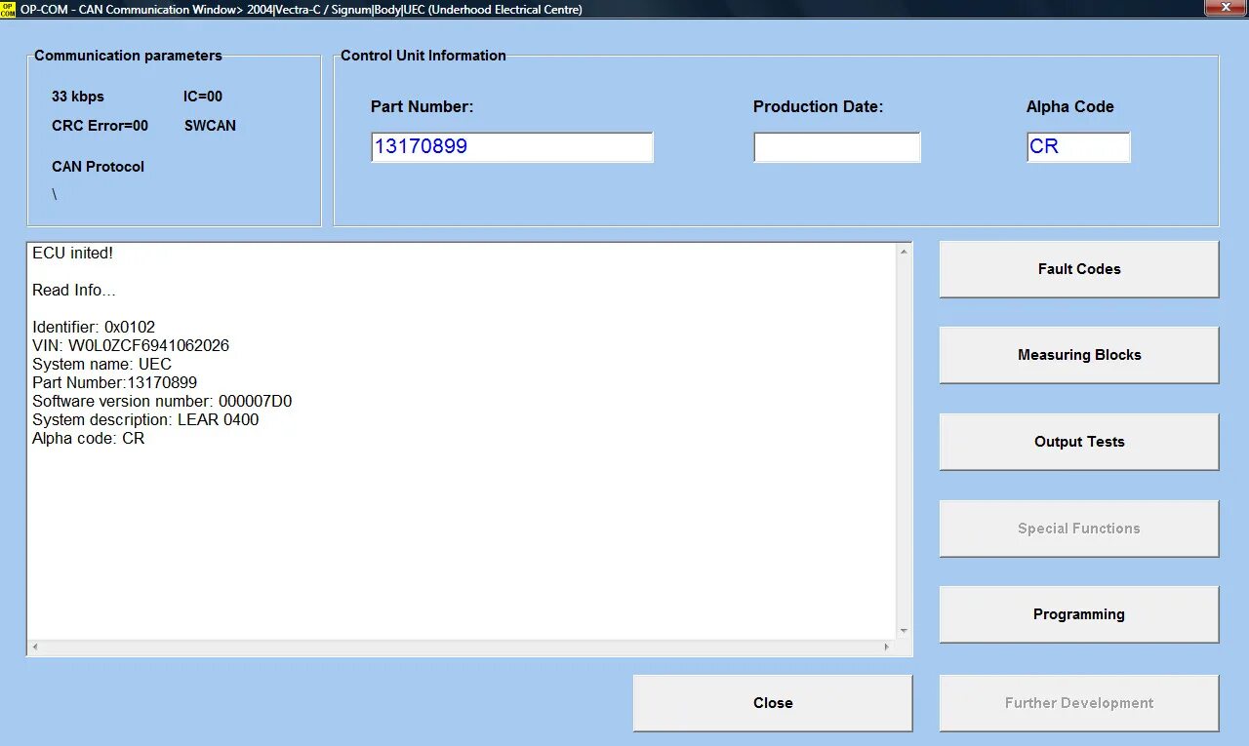
Task: Click the 'Alpha code: CR' log line
Action: [x=88, y=439]
